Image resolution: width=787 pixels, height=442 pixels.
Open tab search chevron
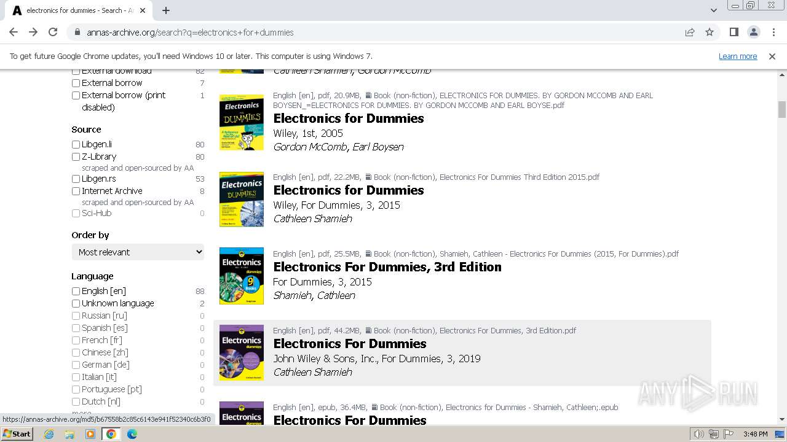tap(713, 10)
